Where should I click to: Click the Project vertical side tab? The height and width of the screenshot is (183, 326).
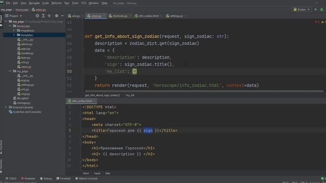coord(1,21)
